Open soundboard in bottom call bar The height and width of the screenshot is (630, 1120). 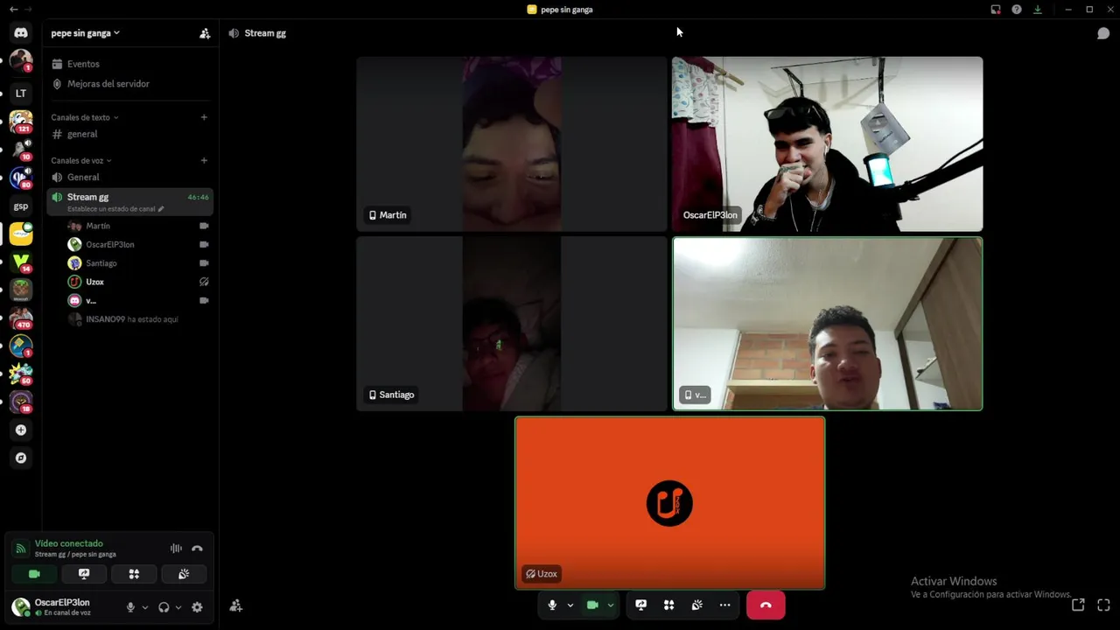[696, 605]
